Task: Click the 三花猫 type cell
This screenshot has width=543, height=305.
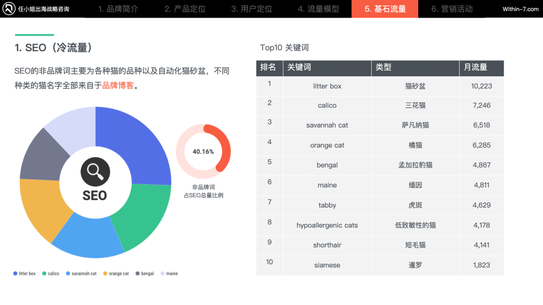Action: click(x=415, y=106)
